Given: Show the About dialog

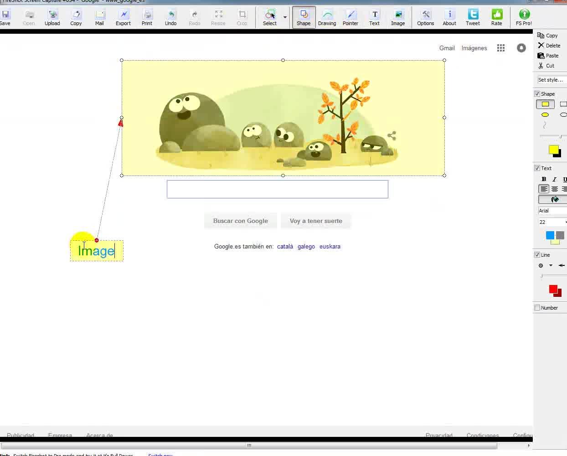Looking at the screenshot, I should [x=449, y=18].
